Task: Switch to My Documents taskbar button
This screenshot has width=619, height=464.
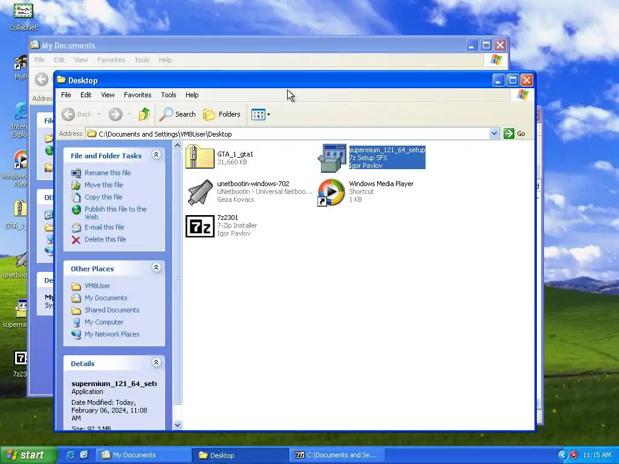Action: tap(144, 455)
